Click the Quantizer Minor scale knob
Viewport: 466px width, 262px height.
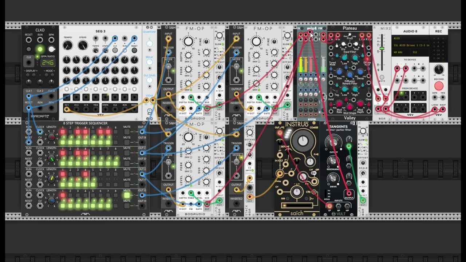tap(150, 62)
